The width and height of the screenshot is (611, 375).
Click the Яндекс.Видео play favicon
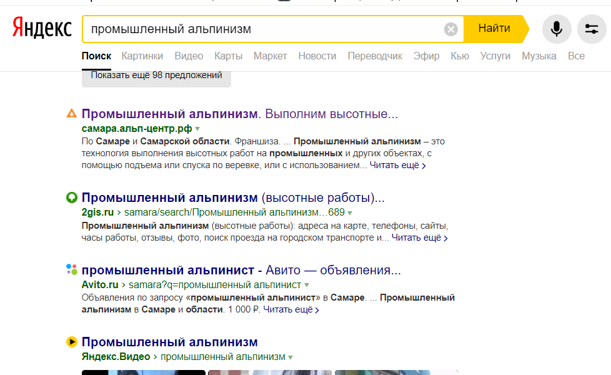point(72,342)
